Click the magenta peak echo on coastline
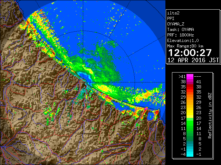 (146, 109)
